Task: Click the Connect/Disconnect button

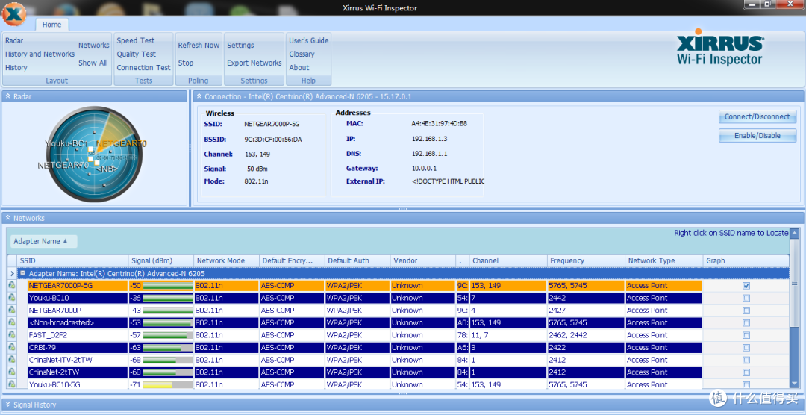Action: point(757,116)
